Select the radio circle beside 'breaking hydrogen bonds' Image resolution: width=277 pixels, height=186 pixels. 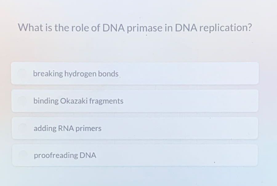[22, 73]
